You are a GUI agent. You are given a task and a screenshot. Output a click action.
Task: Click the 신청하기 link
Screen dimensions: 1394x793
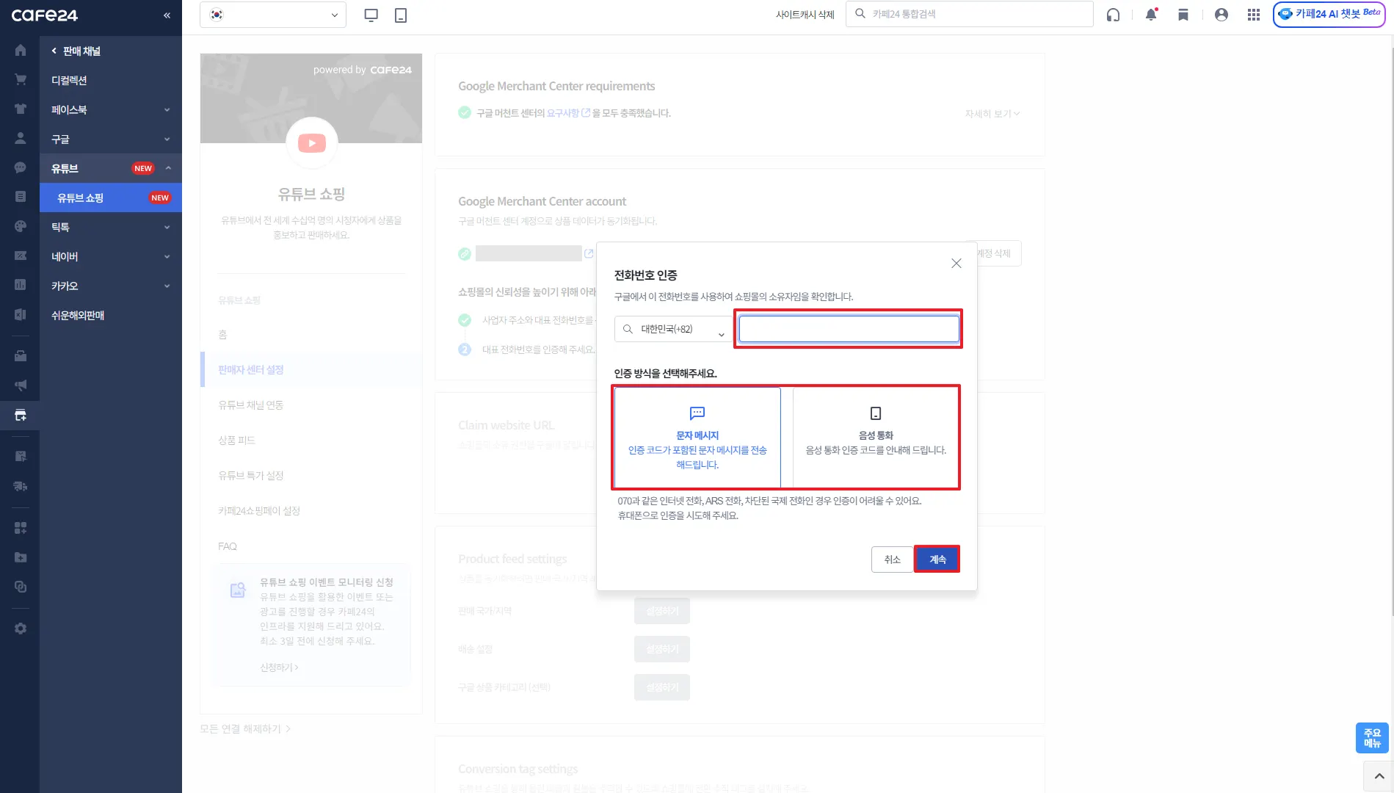coord(279,667)
